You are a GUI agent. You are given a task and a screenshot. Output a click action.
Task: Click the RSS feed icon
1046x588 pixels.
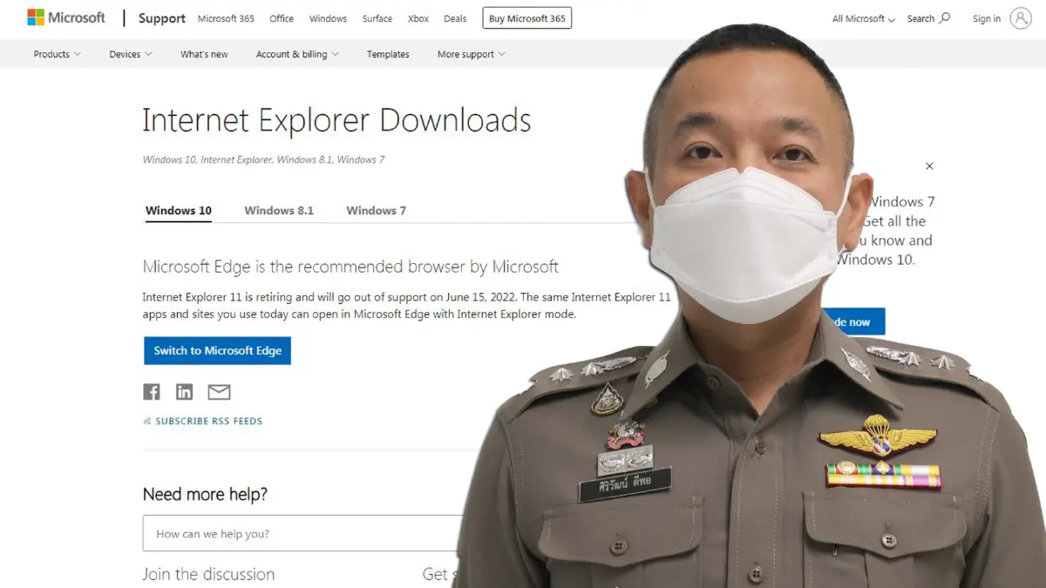pyautogui.click(x=147, y=422)
